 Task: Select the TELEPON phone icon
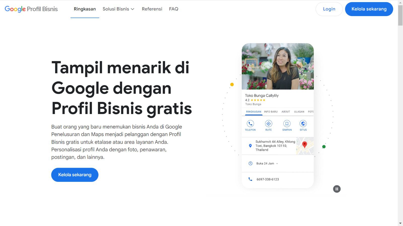250,124
